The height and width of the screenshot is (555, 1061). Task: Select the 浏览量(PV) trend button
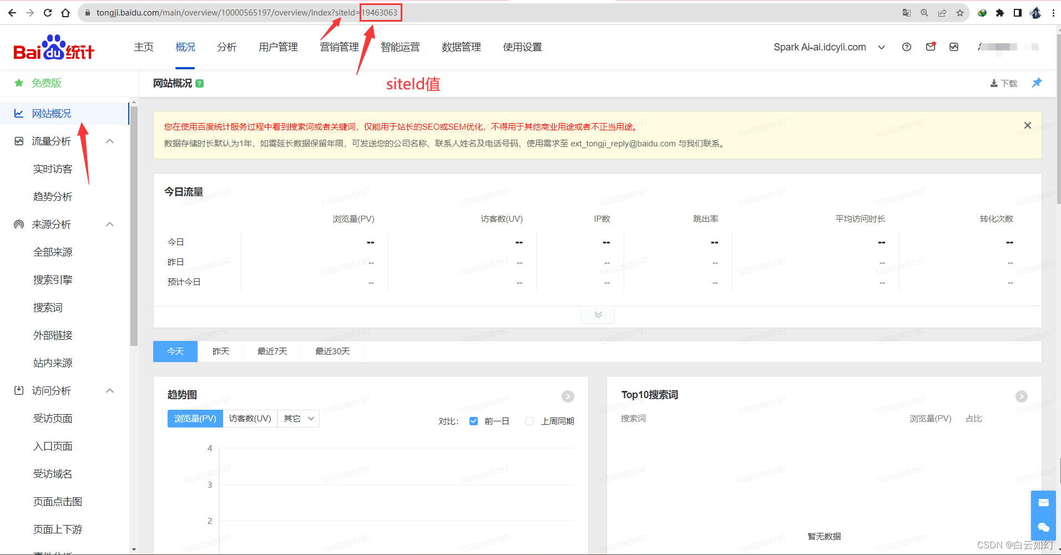[195, 419]
